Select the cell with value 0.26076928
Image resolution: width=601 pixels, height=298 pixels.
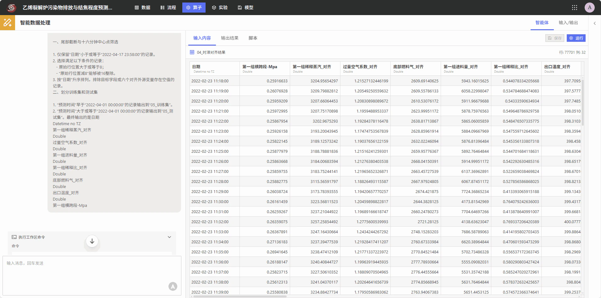[x=265, y=91]
